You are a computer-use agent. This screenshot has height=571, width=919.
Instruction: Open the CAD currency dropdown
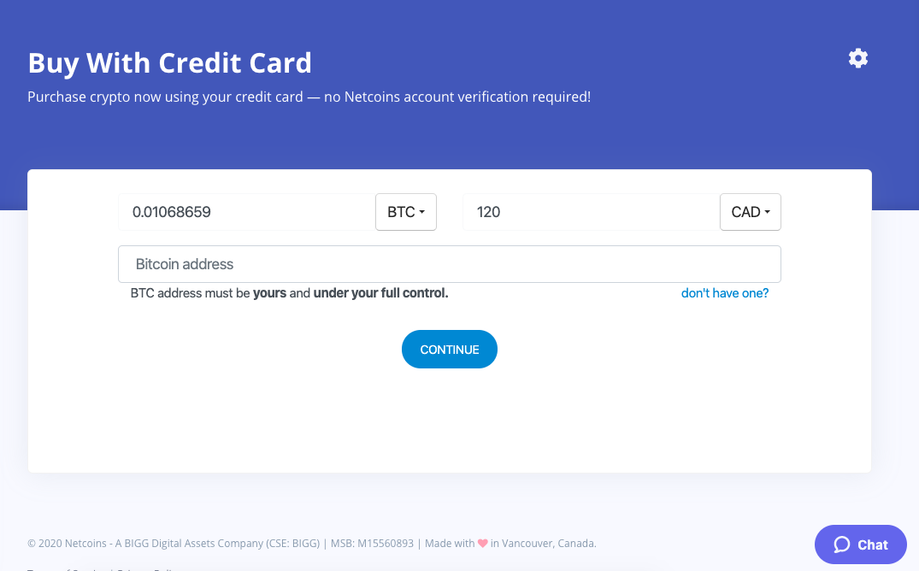[x=750, y=212]
